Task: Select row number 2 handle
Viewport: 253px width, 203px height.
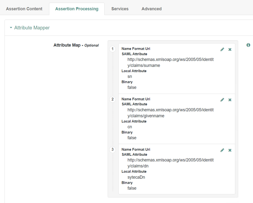Action: 113,99
